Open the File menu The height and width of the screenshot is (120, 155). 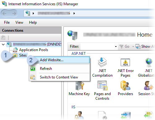[x=7, y=22]
